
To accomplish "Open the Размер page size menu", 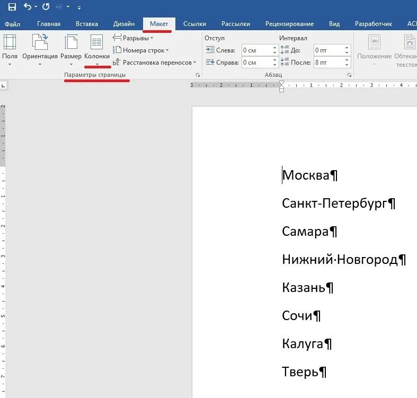I will point(71,50).
